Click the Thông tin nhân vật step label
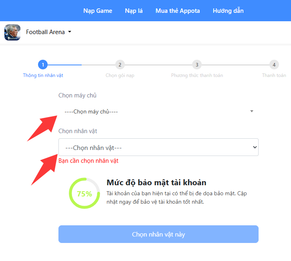Image resolution: width=291 pixels, height=261 pixels. pos(43,75)
